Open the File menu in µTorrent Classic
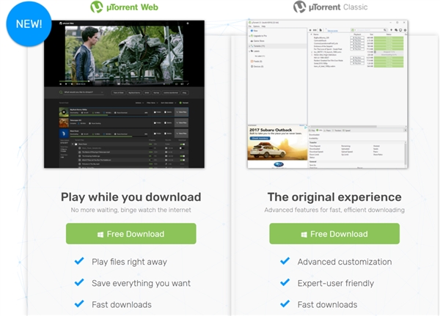Screen dimensions: 440x316 tap(250, 26)
